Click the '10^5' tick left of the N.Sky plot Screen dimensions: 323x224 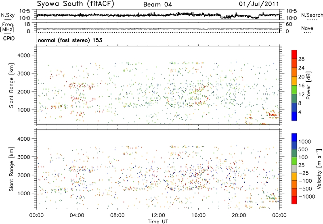pyautogui.click(x=25, y=11)
